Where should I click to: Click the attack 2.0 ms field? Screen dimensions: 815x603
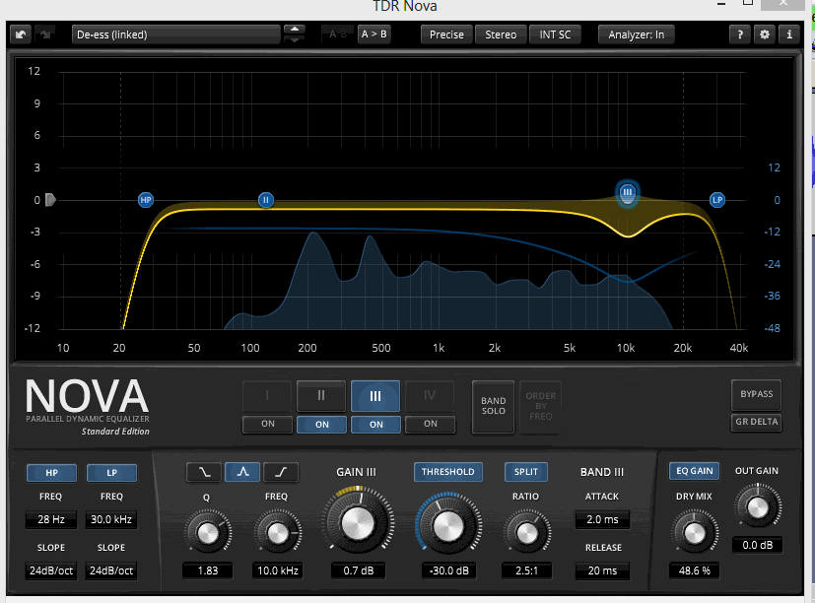point(602,520)
